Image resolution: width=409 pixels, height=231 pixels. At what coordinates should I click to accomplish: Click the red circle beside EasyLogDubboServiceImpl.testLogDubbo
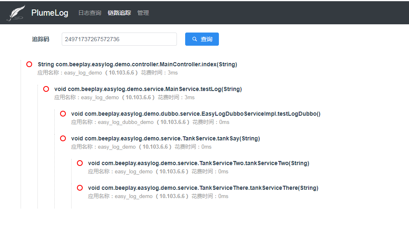(x=63, y=114)
